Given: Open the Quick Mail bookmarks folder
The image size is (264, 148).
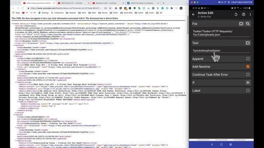Looking at the screenshot, I should click(x=127, y=13).
